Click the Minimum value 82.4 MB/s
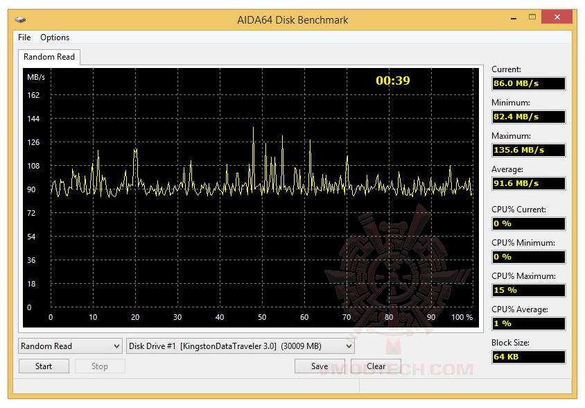 [x=528, y=117]
